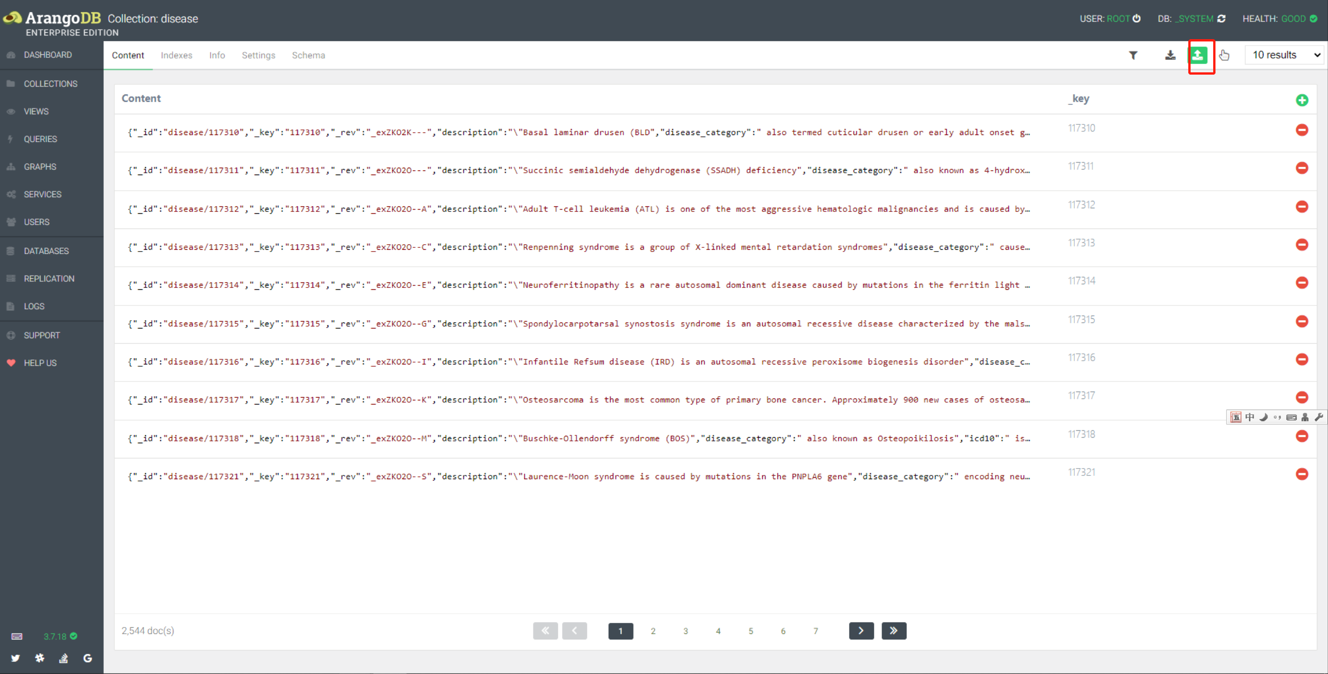
Task: Toggle Chinese/English mode in the IME bar
Action: (1250, 417)
